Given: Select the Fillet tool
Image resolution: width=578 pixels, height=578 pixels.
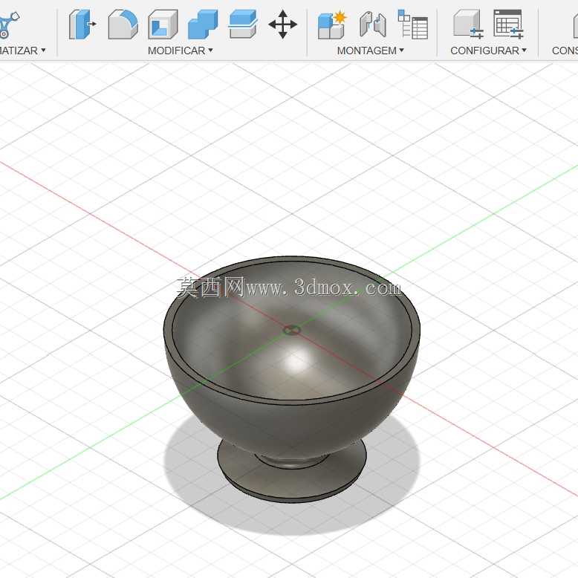Looking at the screenshot, I should click(x=123, y=25).
